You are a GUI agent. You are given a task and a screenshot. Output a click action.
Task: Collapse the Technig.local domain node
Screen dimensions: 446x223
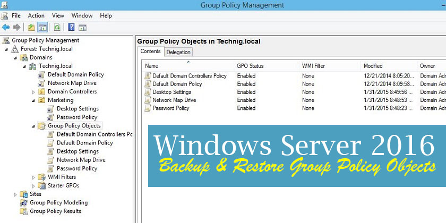click(x=25, y=66)
